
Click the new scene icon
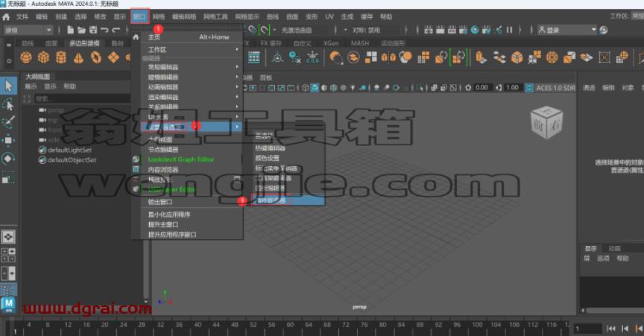click(71, 30)
